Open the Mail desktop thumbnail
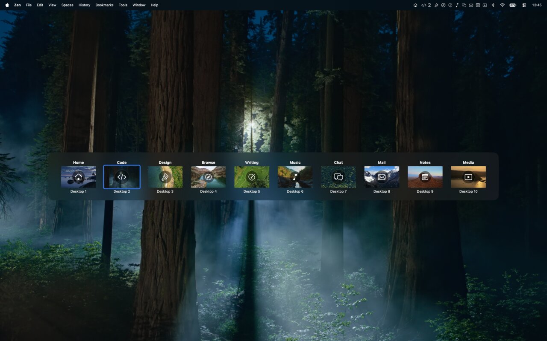547x341 pixels. pos(382,177)
